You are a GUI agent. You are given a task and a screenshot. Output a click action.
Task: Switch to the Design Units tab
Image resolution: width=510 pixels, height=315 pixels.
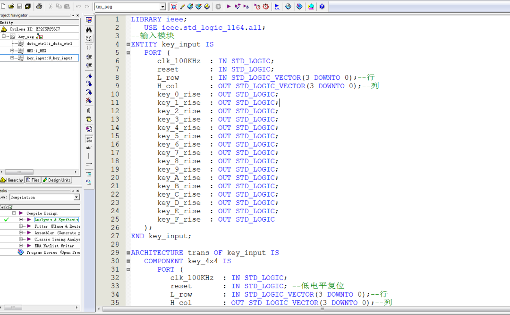click(x=57, y=180)
